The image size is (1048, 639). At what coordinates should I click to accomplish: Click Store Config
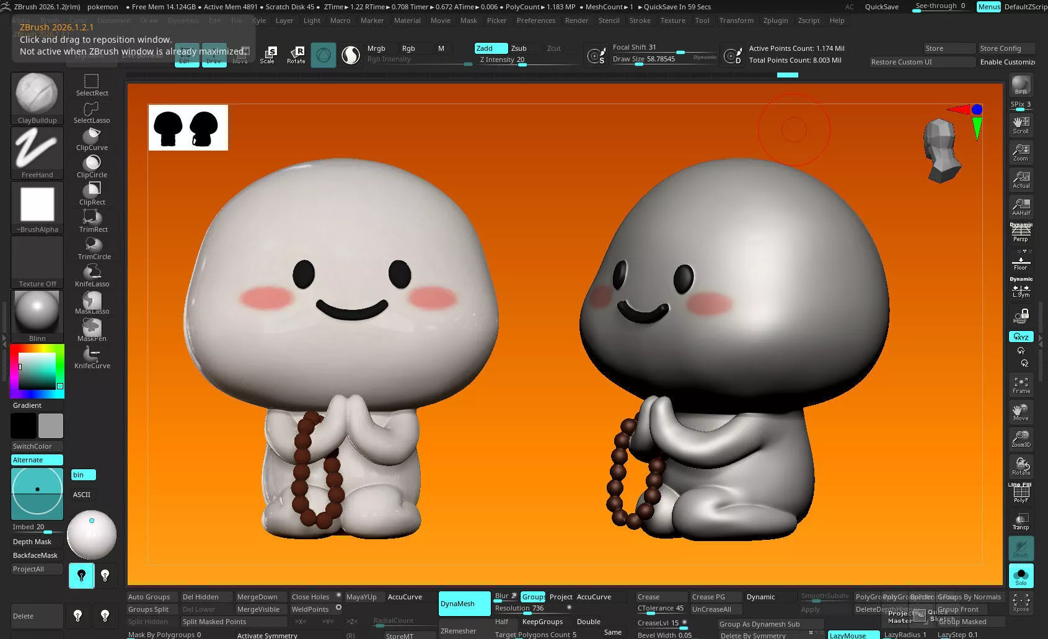(1006, 48)
